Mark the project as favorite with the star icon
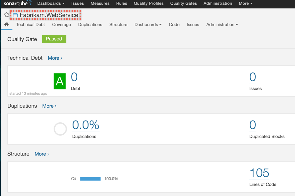This screenshot has width=295, height=196. tap(7, 15)
